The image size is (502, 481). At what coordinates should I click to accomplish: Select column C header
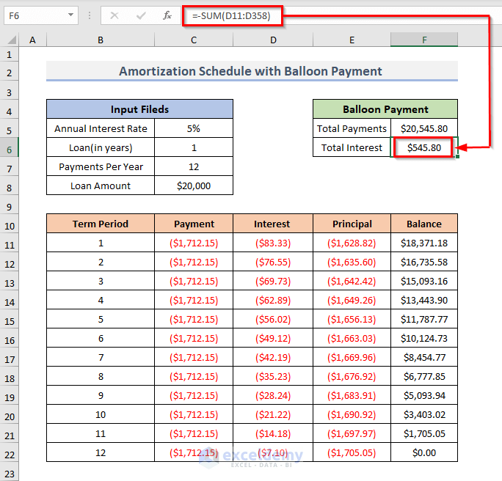tap(194, 40)
